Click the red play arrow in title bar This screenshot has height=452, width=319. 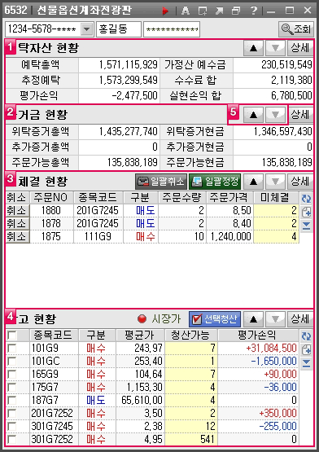tap(165, 11)
